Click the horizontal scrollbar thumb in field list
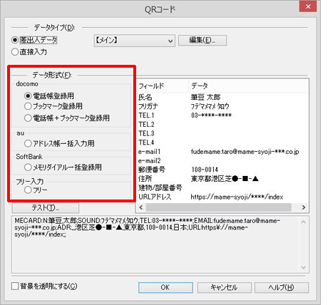 tap(219, 207)
